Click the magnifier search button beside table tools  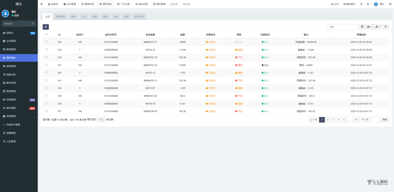tap(386, 27)
